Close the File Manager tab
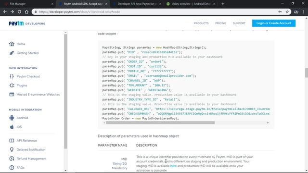308x173 pixels. [x=52, y=4]
